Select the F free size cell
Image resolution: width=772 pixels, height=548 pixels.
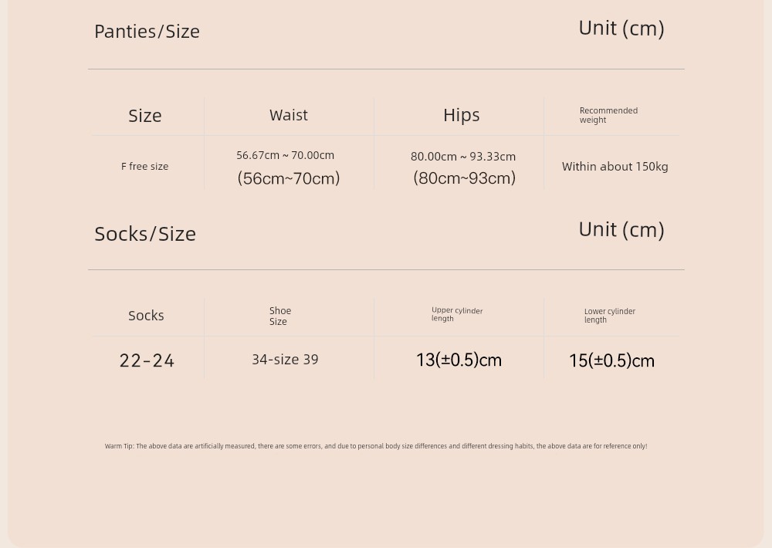(x=145, y=167)
